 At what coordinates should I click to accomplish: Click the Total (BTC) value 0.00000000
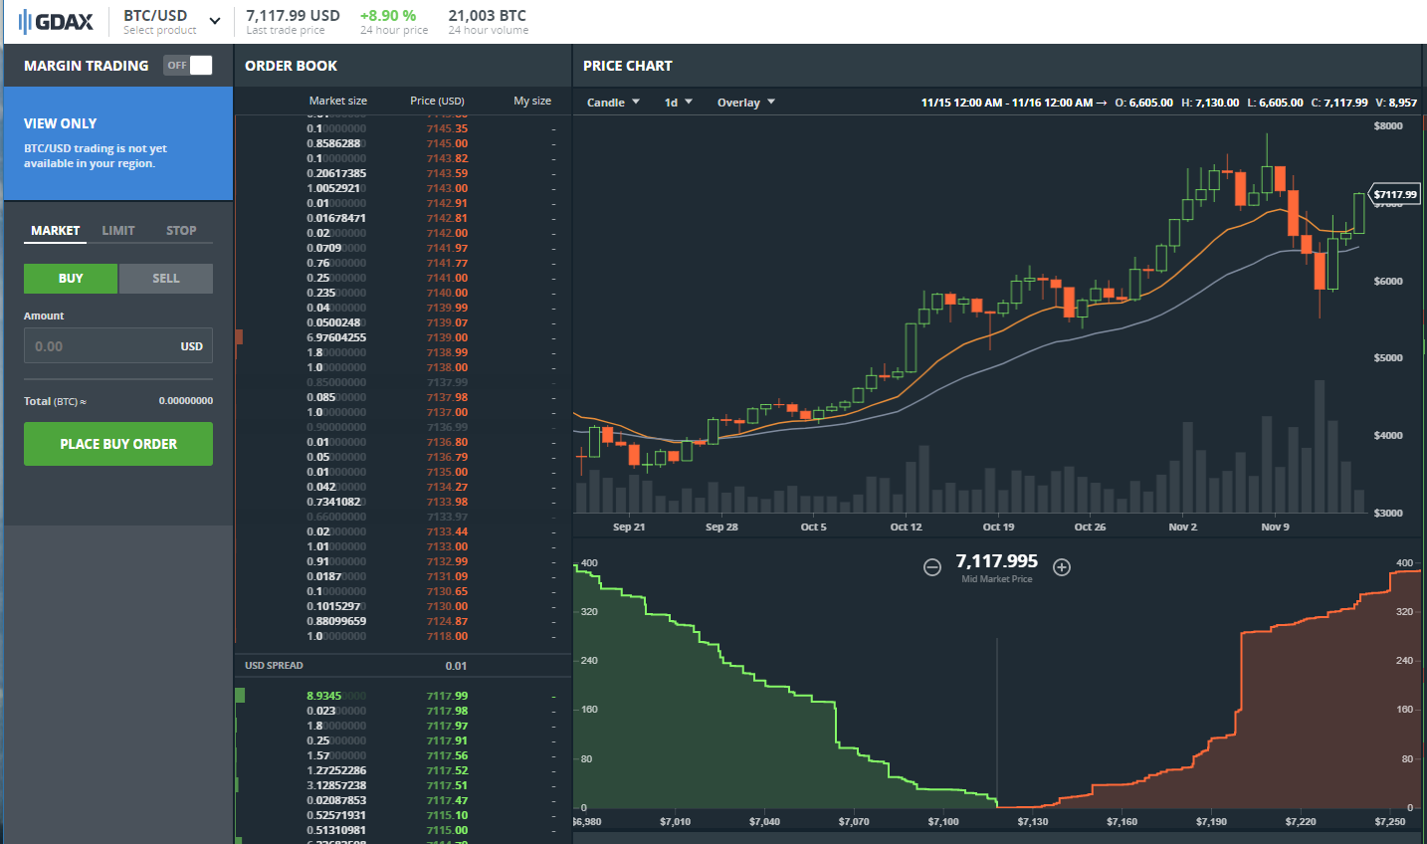(x=186, y=401)
